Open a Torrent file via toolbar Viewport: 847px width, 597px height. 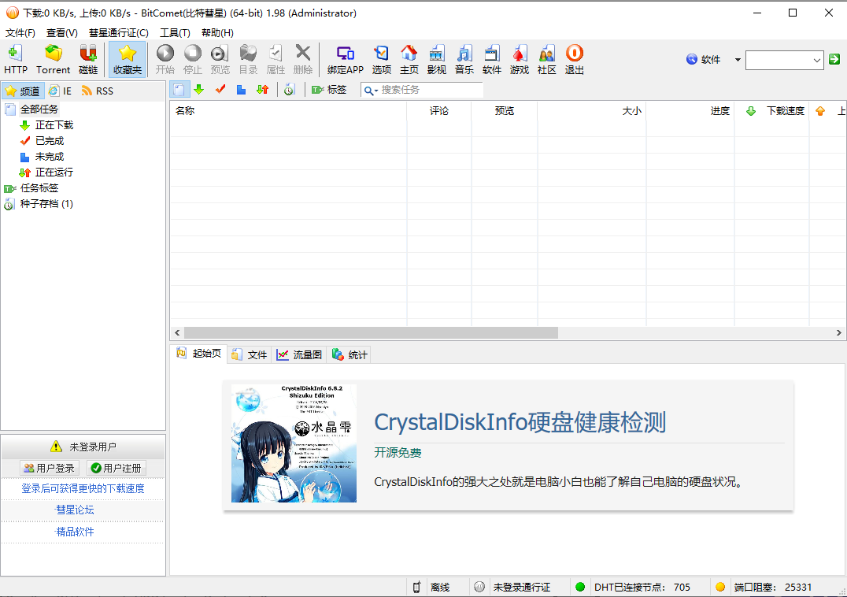coord(53,59)
